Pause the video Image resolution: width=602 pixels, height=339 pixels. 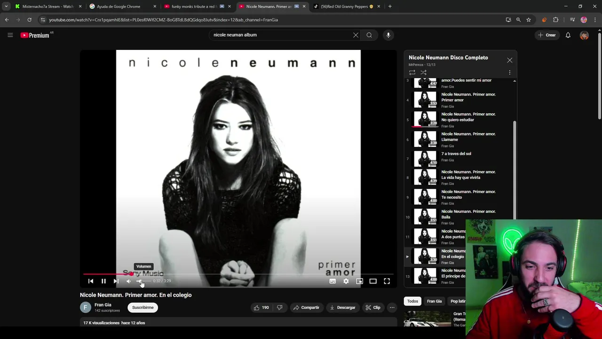(x=103, y=281)
